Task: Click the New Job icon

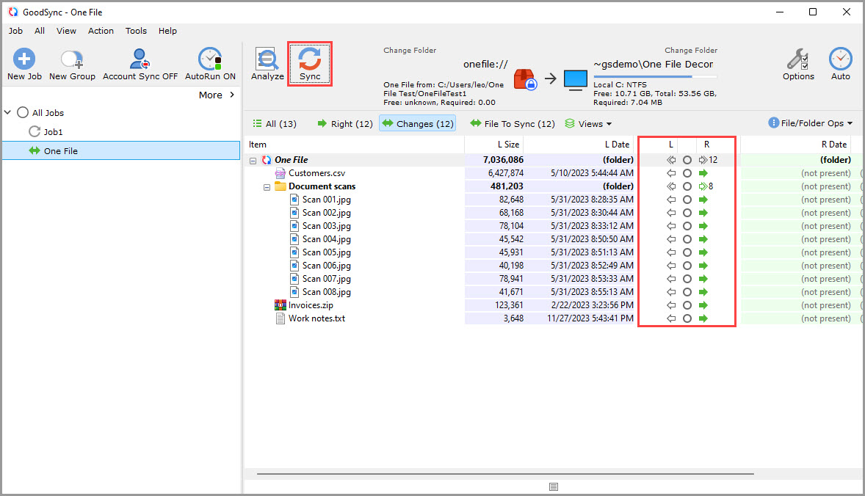Action: click(24, 59)
